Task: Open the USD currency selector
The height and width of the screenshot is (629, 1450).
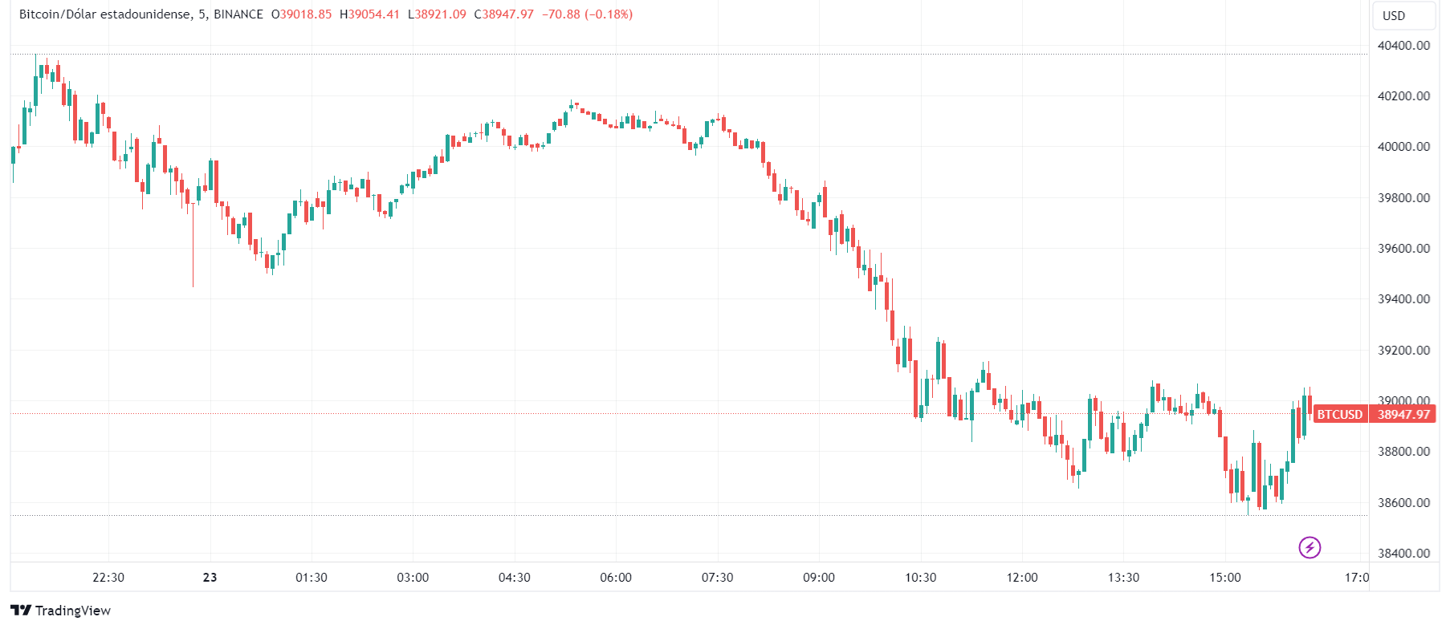Action: tap(1394, 16)
